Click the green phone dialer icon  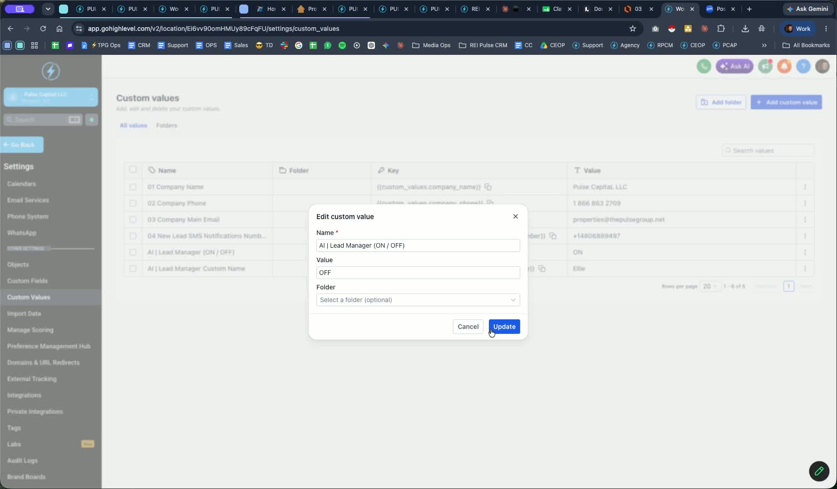[704, 66]
